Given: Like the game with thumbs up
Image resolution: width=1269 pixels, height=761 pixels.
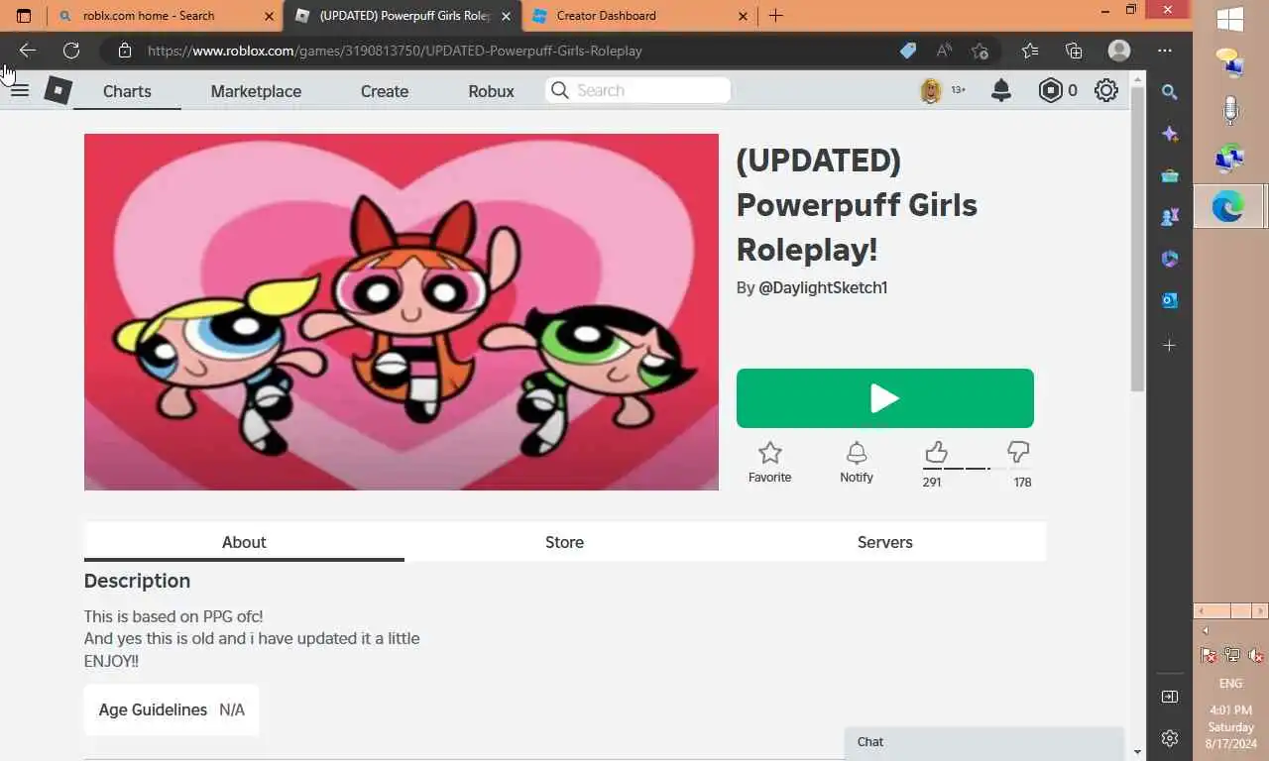Looking at the screenshot, I should (936, 453).
